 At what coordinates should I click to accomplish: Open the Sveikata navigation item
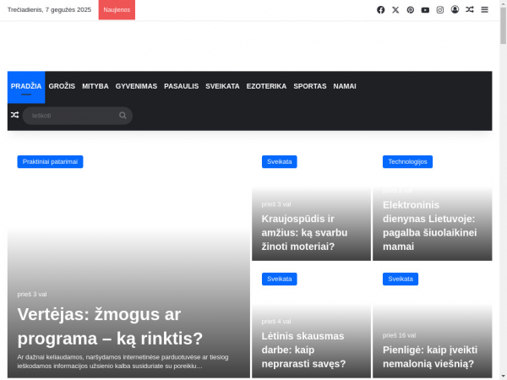(222, 86)
